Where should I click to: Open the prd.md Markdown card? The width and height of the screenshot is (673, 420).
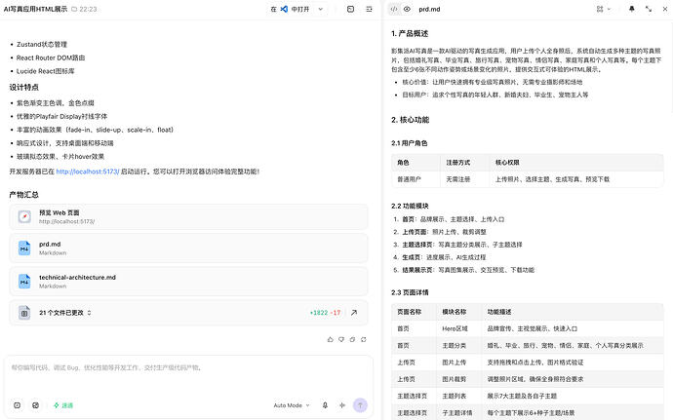click(188, 248)
